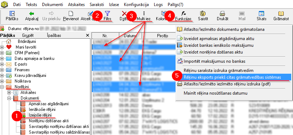This screenshot has width=293, height=135.
Task: Select Savstarpējo norēķinu dzēšanas akti
Action: click(59, 126)
